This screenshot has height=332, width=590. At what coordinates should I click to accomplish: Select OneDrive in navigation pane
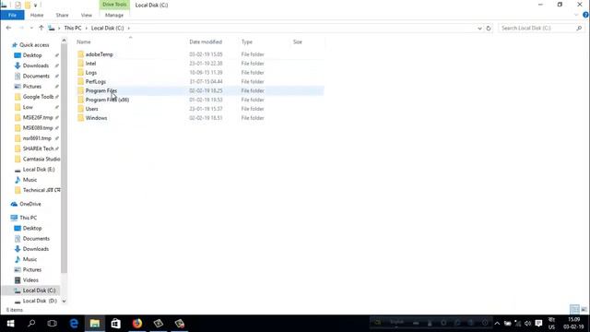[30, 204]
